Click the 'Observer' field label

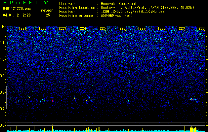pyautogui.click(x=67, y=4)
